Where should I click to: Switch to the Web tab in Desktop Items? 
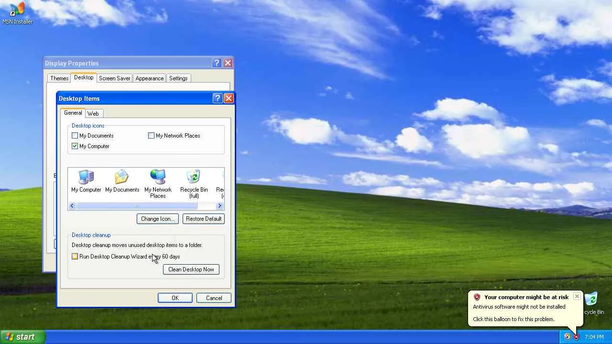coord(93,114)
